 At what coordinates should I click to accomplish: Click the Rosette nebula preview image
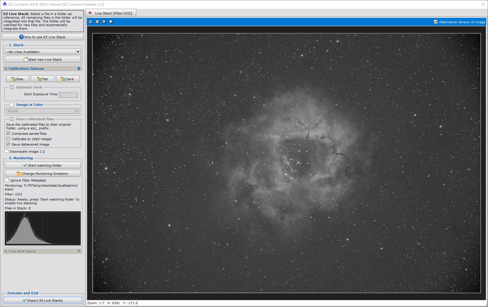click(286, 163)
